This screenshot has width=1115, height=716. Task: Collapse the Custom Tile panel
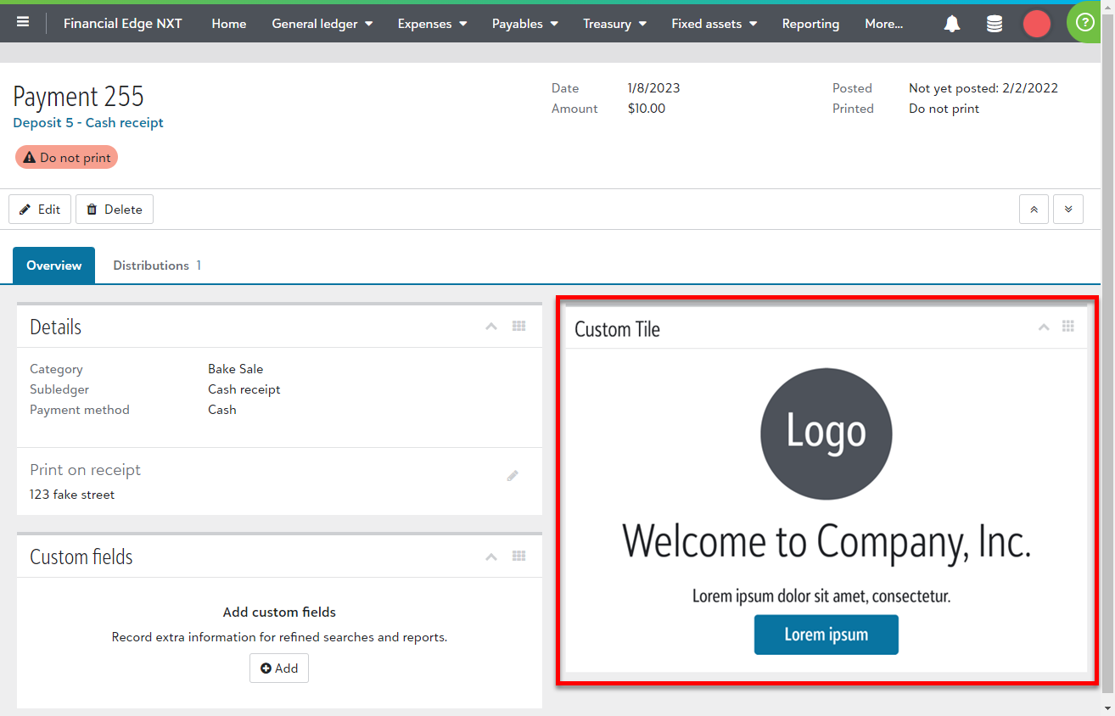click(1044, 327)
